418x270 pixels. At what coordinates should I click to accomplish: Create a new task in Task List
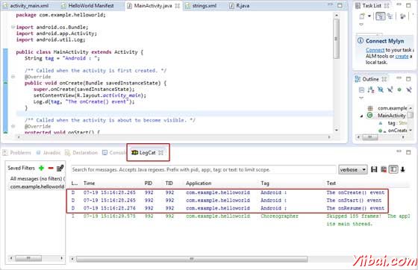[362, 16]
